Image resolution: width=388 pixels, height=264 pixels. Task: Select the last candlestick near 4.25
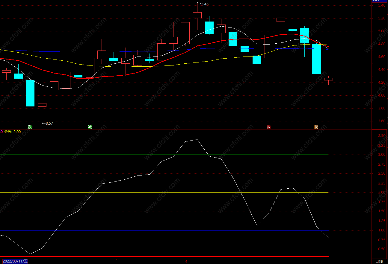328,79
